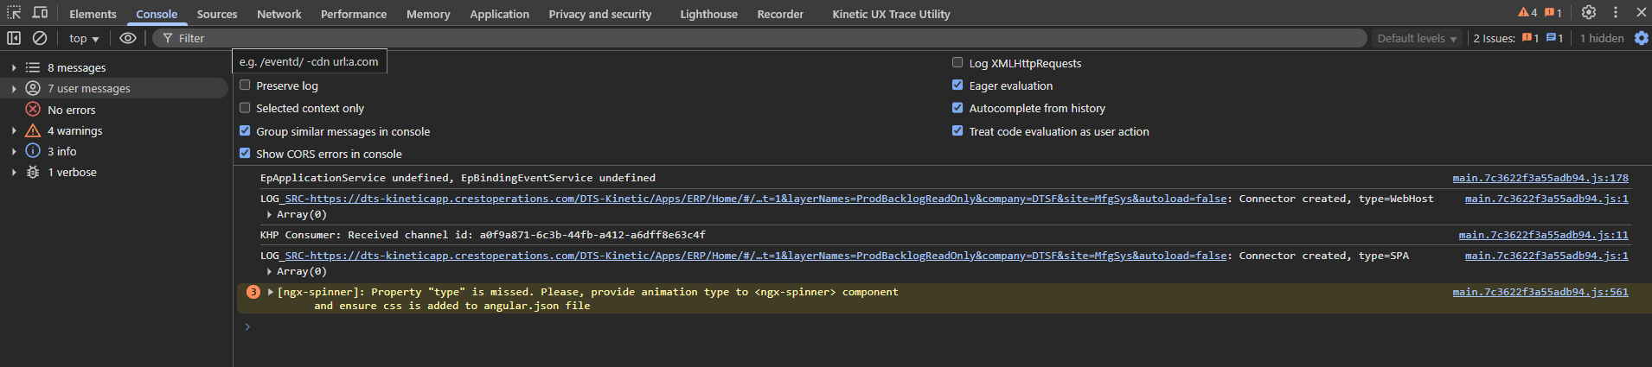Clear the console with the ban icon
1652x367 pixels.
(40, 38)
